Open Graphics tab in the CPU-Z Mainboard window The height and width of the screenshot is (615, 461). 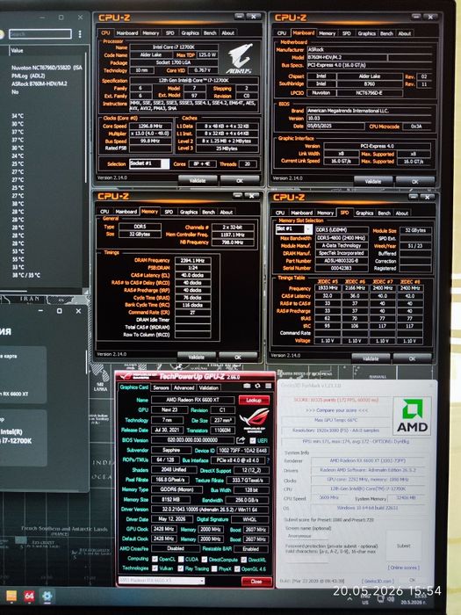(x=366, y=33)
